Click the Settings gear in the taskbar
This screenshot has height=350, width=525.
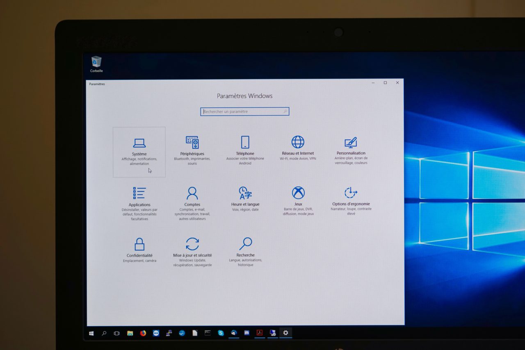tap(286, 333)
